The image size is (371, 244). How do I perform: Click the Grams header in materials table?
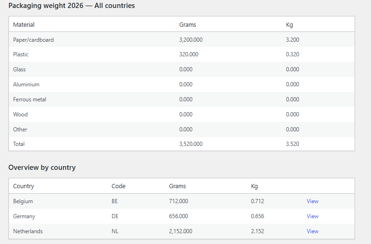[x=188, y=24]
